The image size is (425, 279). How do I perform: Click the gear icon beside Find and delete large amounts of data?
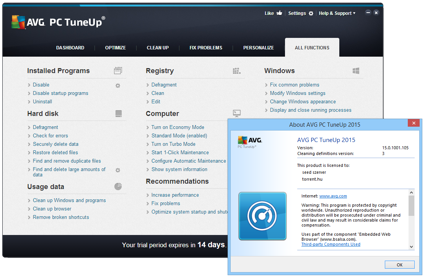[118, 170]
